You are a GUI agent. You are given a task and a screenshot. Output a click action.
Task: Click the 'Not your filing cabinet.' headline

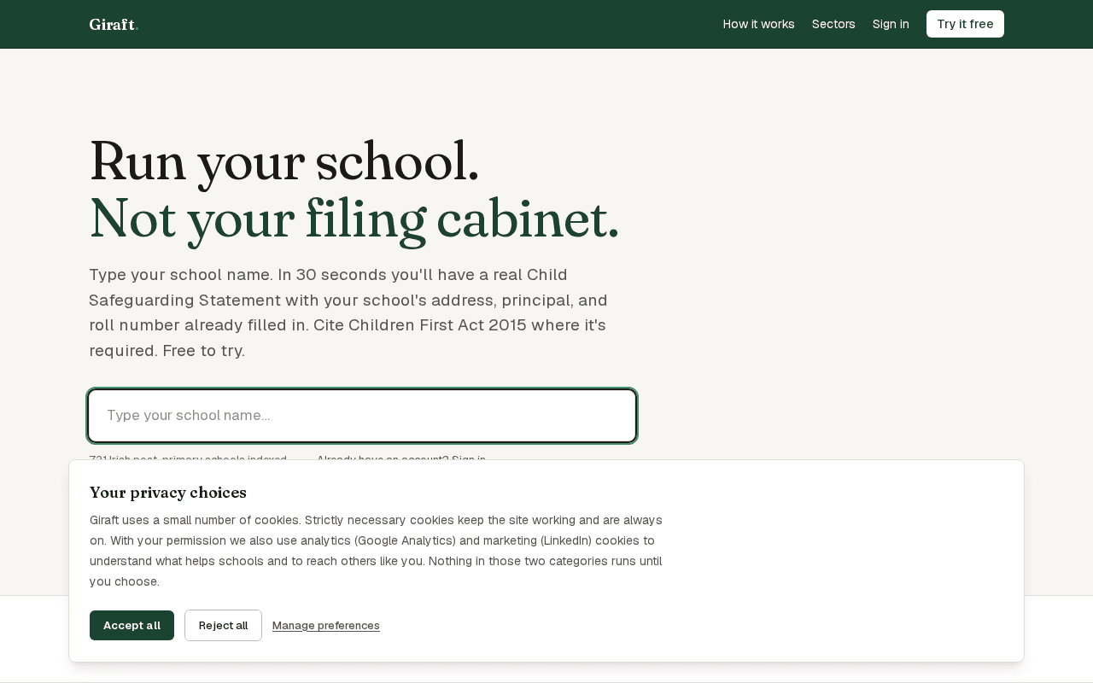(354, 219)
